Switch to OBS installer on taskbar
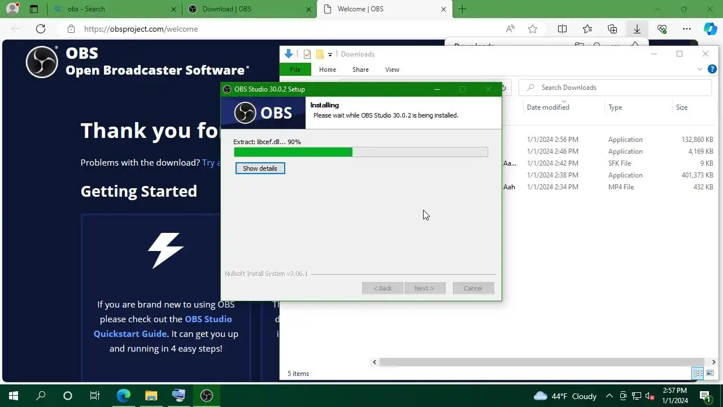 click(x=206, y=396)
